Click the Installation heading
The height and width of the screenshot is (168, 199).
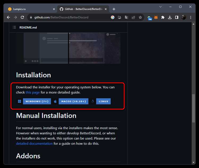pyautogui.click(x=33, y=75)
